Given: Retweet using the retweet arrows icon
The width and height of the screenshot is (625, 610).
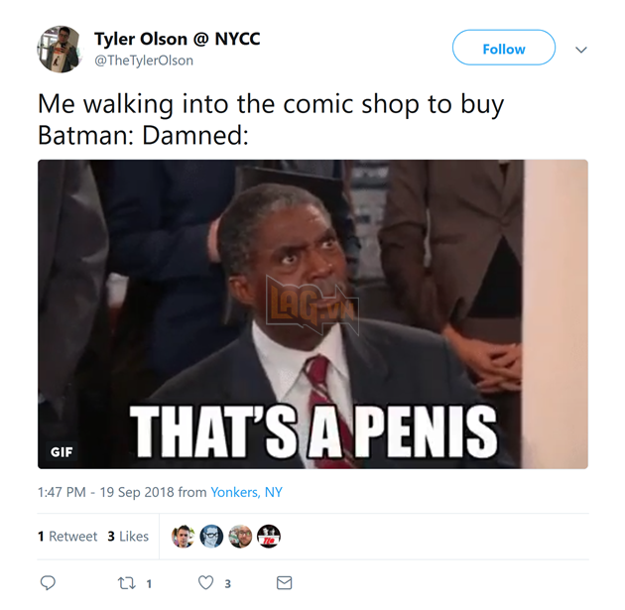Looking at the screenshot, I should (127, 583).
